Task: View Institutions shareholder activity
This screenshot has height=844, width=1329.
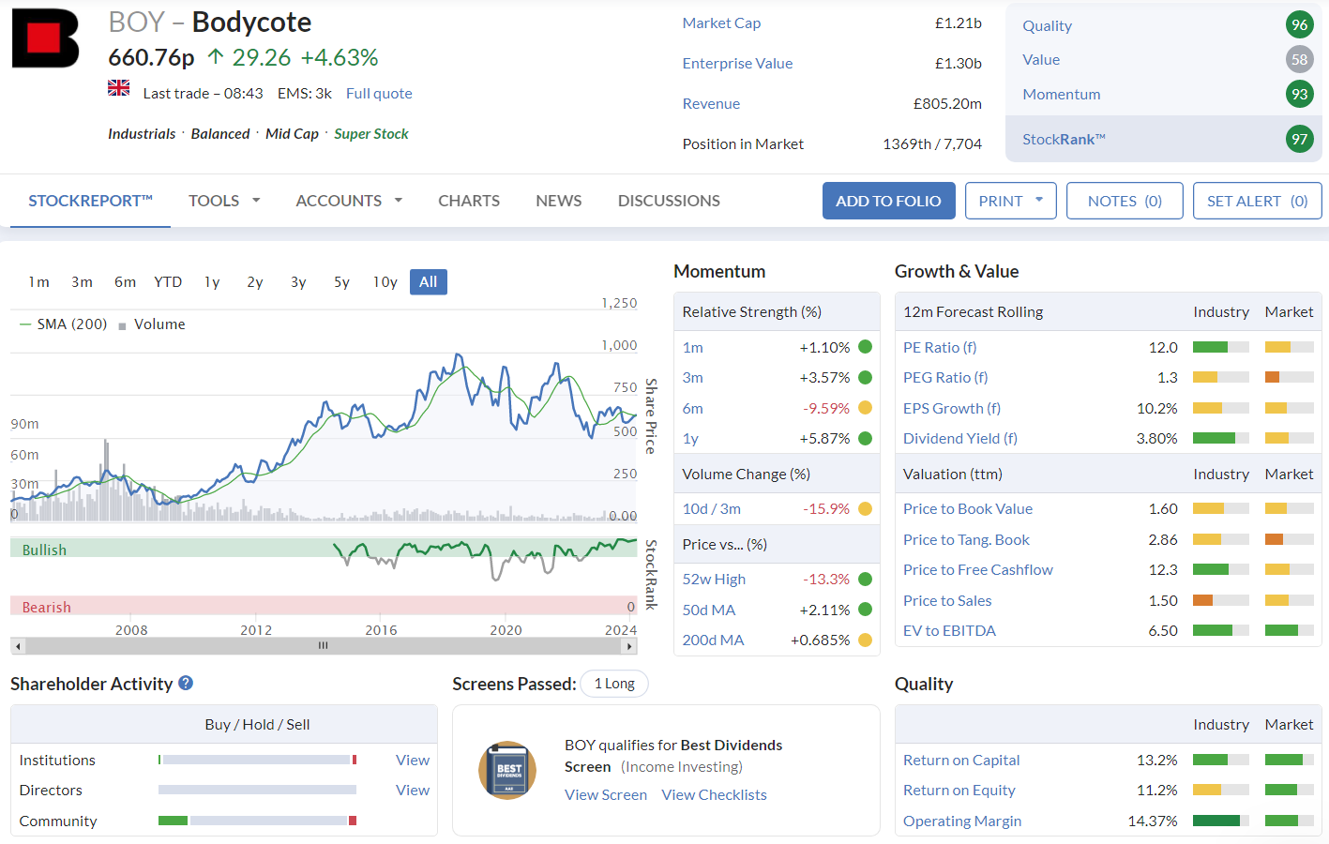Action: point(413,761)
